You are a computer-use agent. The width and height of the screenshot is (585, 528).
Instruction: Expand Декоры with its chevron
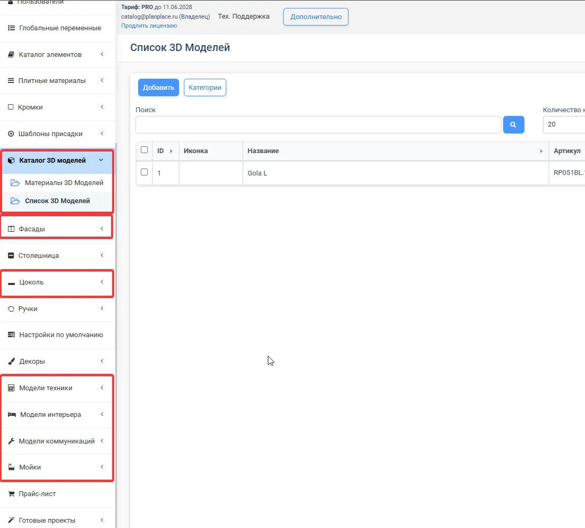tap(102, 361)
